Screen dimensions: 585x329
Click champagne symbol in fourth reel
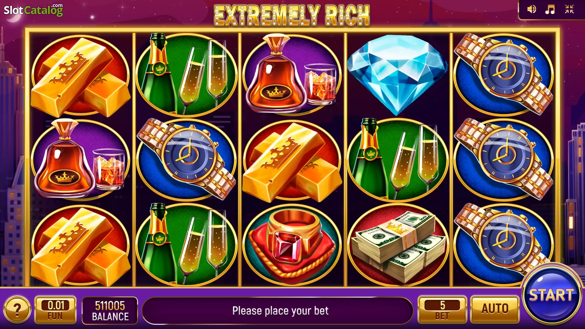tap(397, 159)
